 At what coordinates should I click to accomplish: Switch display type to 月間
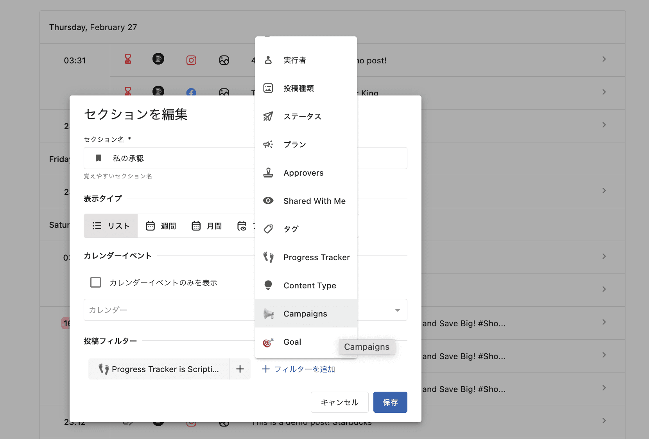206,226
